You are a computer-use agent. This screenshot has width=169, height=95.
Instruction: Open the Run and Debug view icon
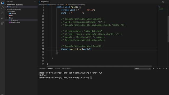(2, 18)
